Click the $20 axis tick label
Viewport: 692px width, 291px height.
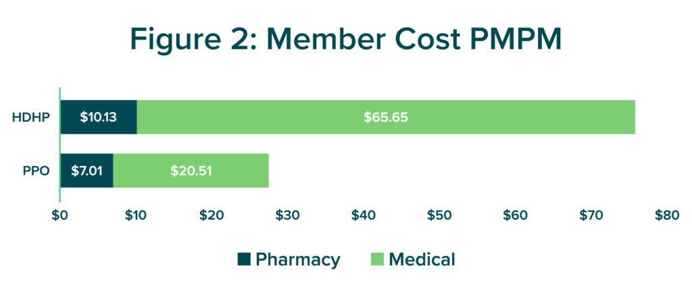[x=209, y=215]
